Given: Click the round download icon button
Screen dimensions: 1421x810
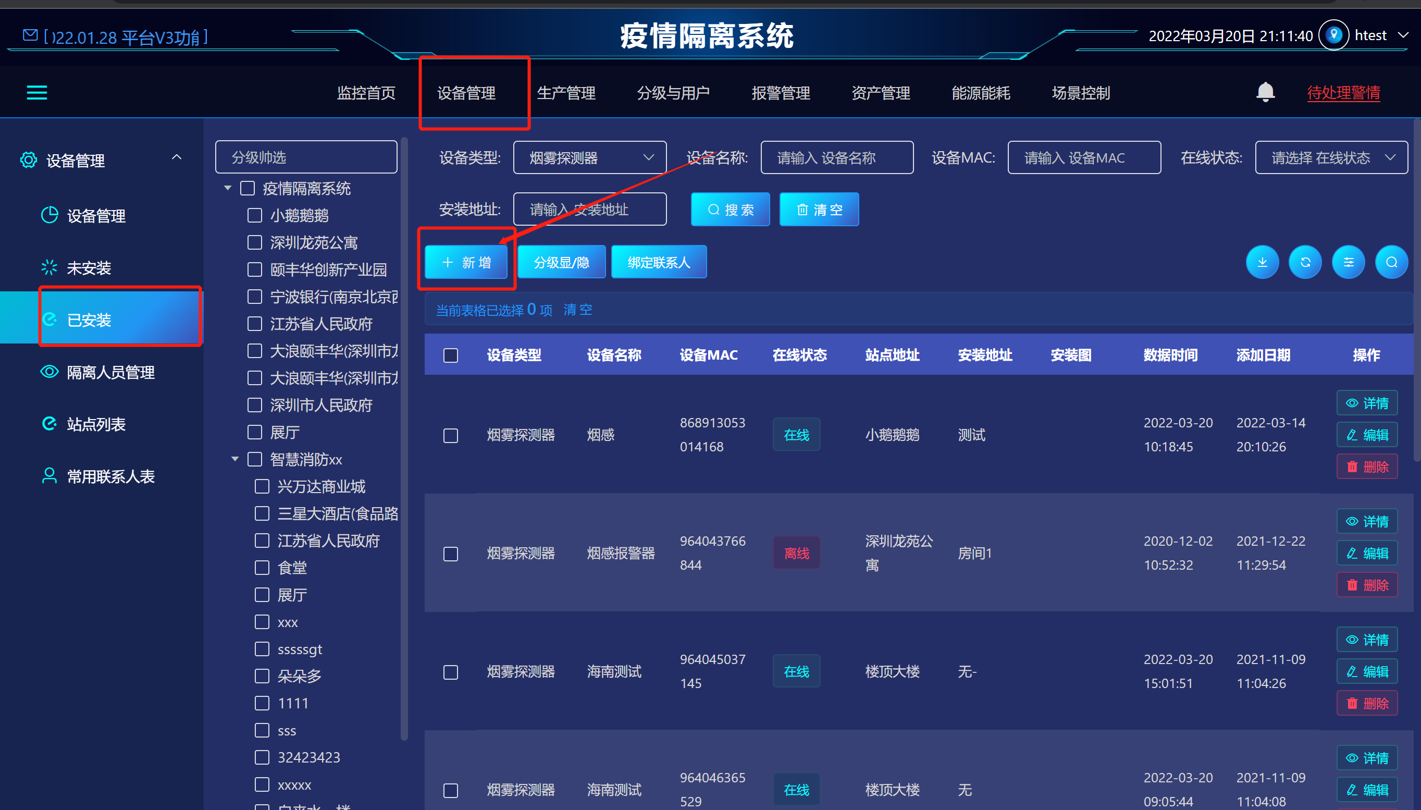Looking at the screenshot, I should click(x=1262, y=262).
